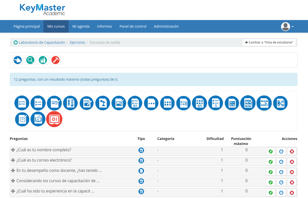Copy the 'Considerando los cursos' question

click(x=281, y=182)
